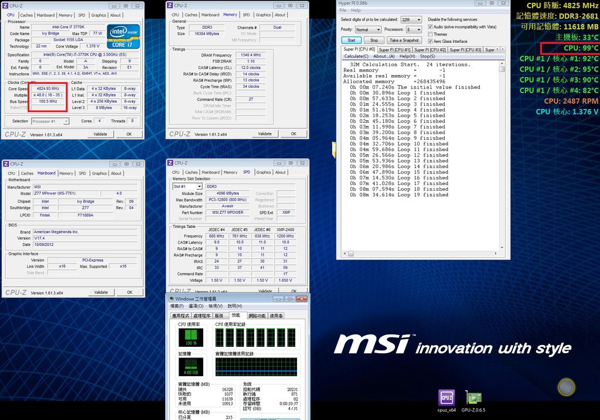This screenshot has height=420, width=600.
Task: Click the Name field "Intel Core i7 3770K"
Action: (x=68, y=27)
